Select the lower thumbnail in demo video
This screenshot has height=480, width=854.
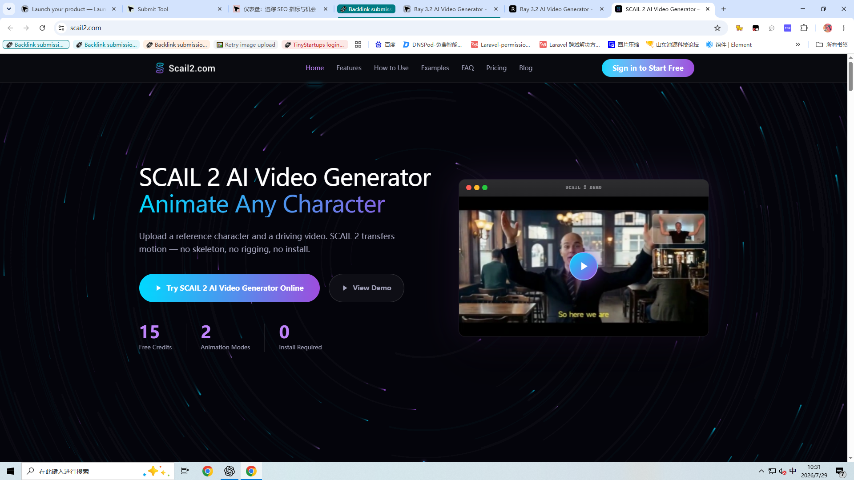tap(679, 264)
